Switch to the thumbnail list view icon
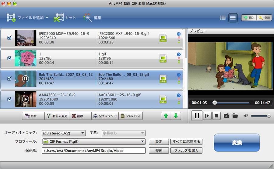This screenshot has width=274, height=169. click(223, 18)
